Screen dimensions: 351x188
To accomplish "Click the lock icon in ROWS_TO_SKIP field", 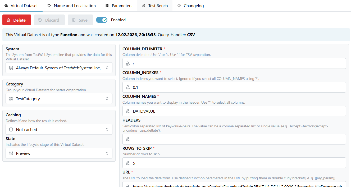I will 128,163.
